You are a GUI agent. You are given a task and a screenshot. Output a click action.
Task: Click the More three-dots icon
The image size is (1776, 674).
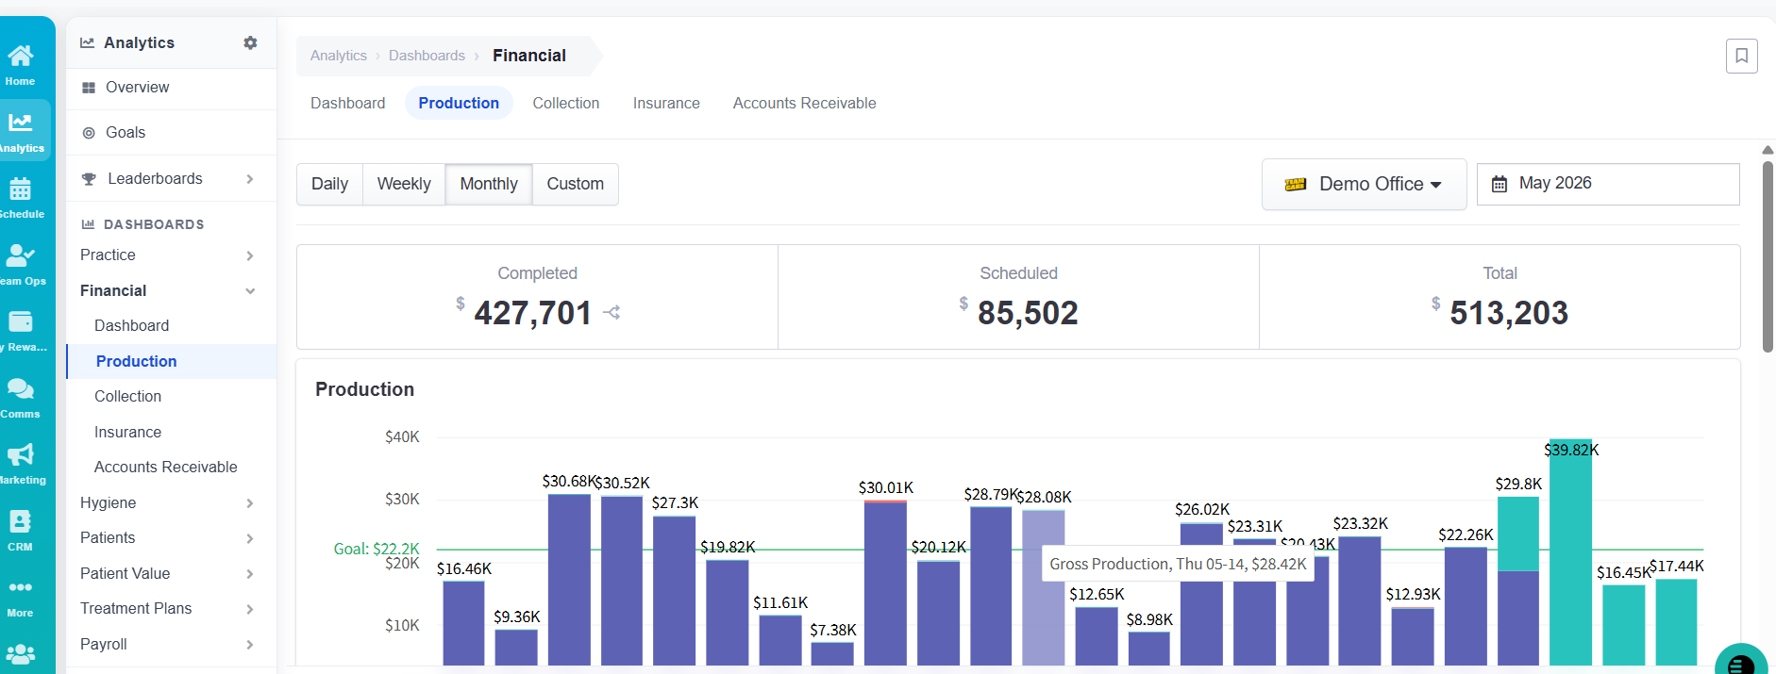pyautogui.click(x=20, y=587)
